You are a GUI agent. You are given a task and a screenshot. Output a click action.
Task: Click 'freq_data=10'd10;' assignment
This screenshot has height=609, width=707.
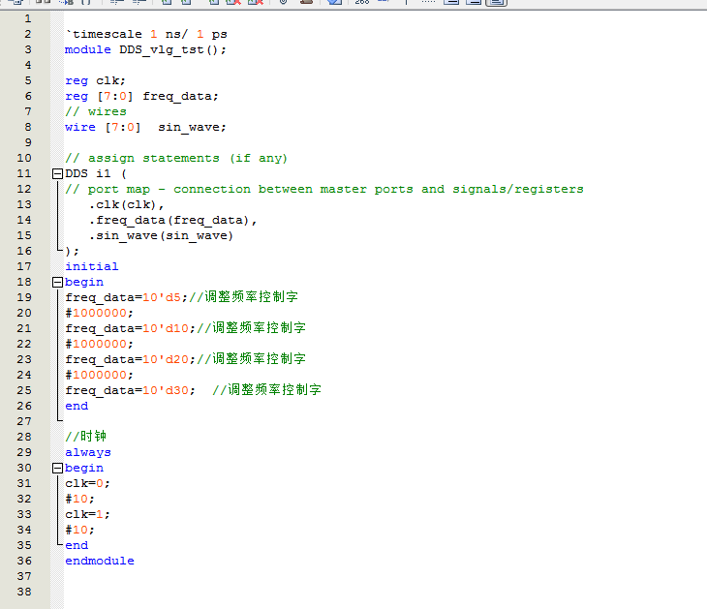coord(131,328)
